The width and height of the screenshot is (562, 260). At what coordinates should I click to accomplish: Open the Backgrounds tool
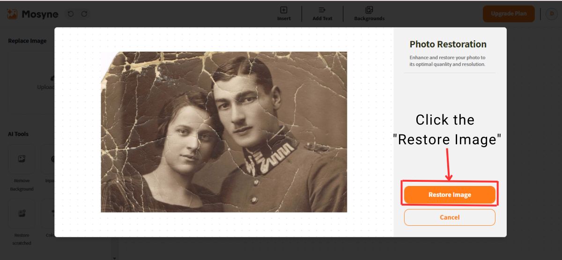click(369, 14)
